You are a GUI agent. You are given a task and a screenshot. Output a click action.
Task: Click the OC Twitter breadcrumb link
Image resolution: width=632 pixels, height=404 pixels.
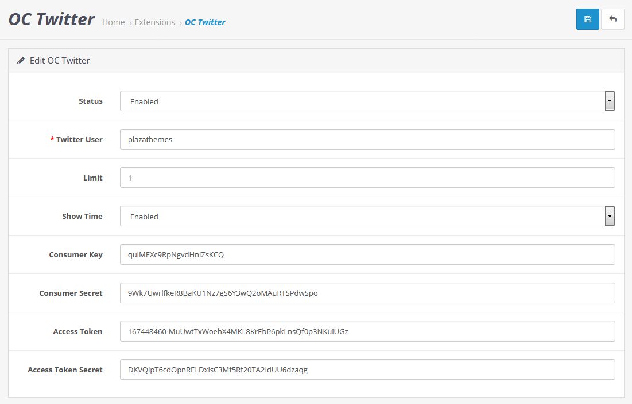click(x=205, y=22)
